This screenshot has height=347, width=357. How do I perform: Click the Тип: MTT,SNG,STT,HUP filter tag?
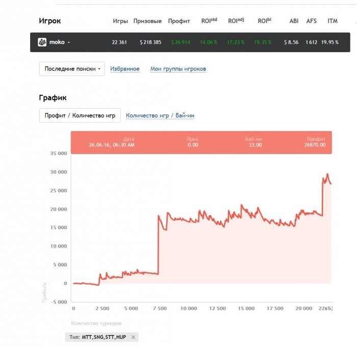[x=98, y=337]
